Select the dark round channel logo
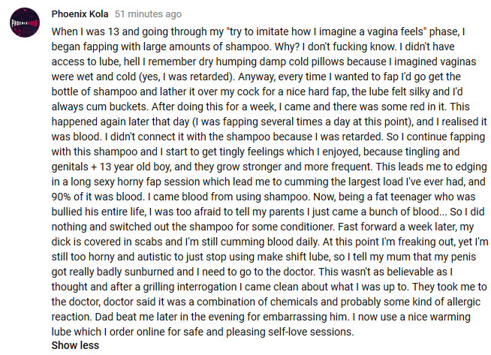 point(25,23)
